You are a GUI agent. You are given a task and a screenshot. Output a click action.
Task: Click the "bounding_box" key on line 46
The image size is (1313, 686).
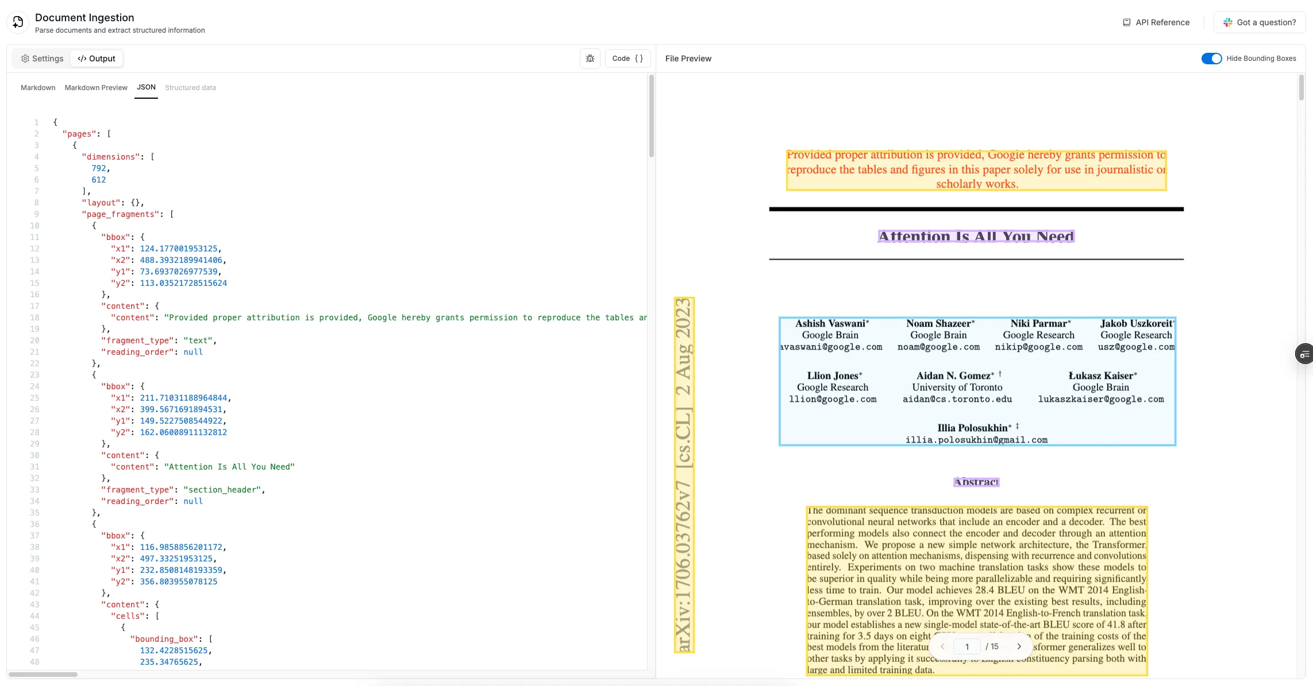click(x=164, y=639)
